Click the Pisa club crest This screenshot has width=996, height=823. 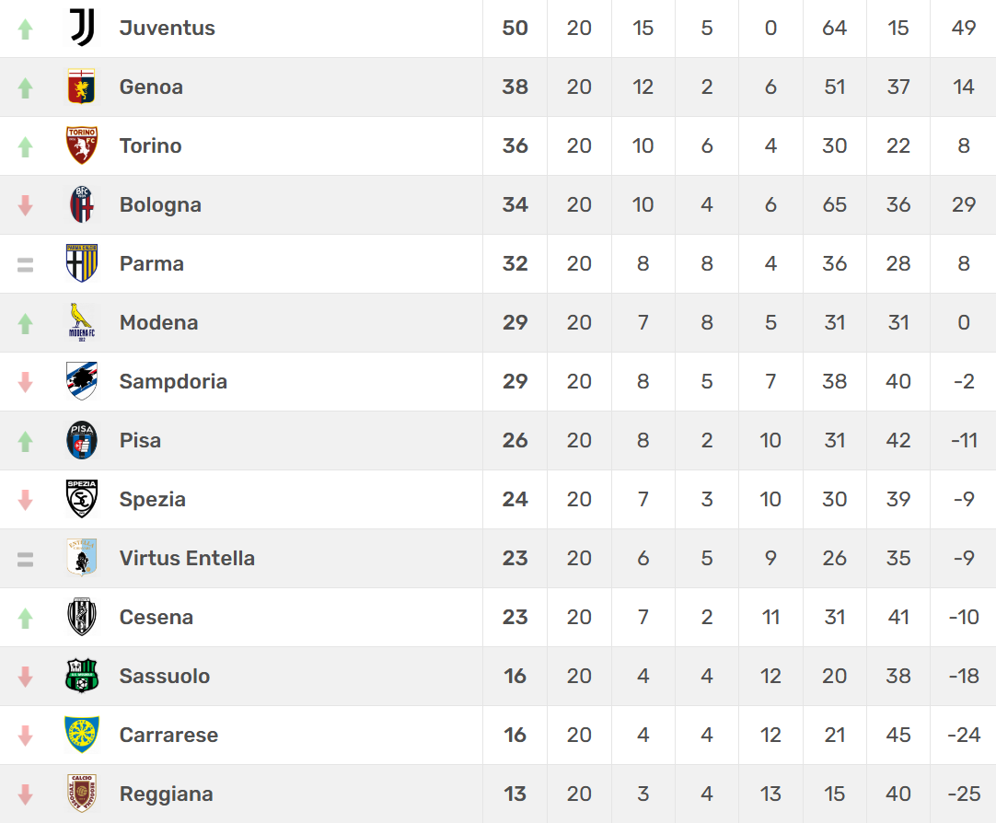(x=82, y=440)
